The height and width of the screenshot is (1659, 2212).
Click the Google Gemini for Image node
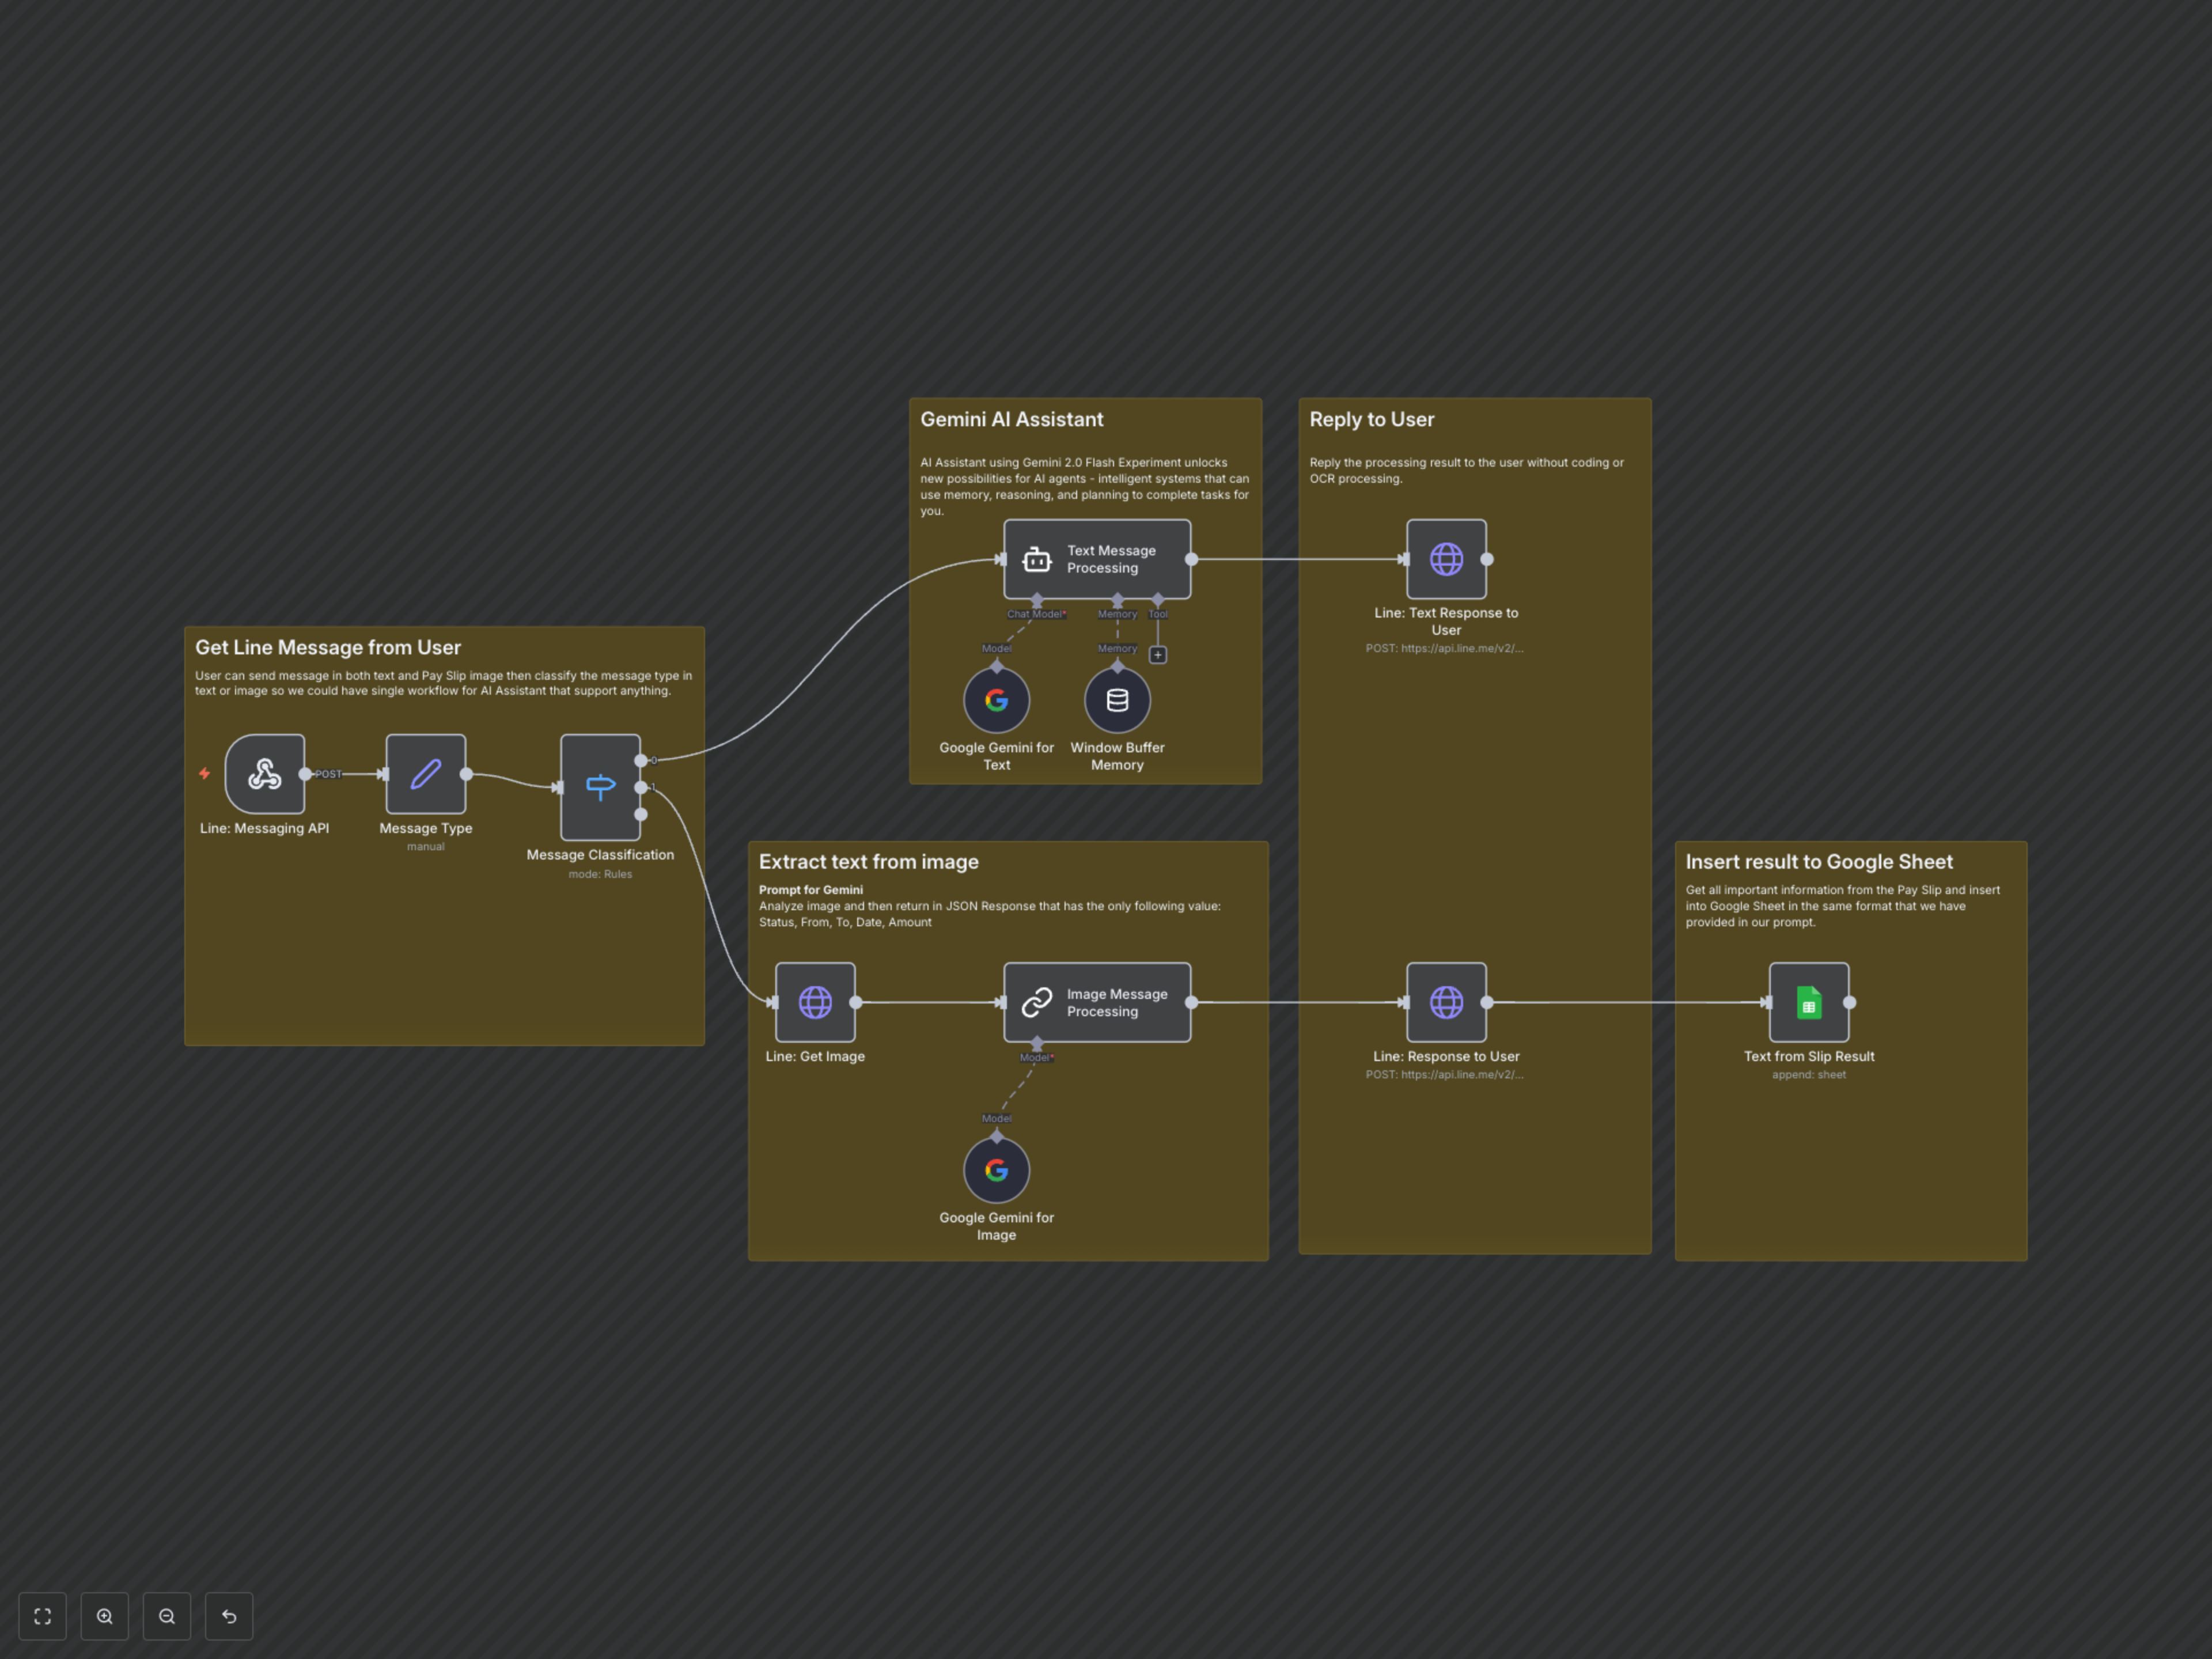click(996, 1170)
